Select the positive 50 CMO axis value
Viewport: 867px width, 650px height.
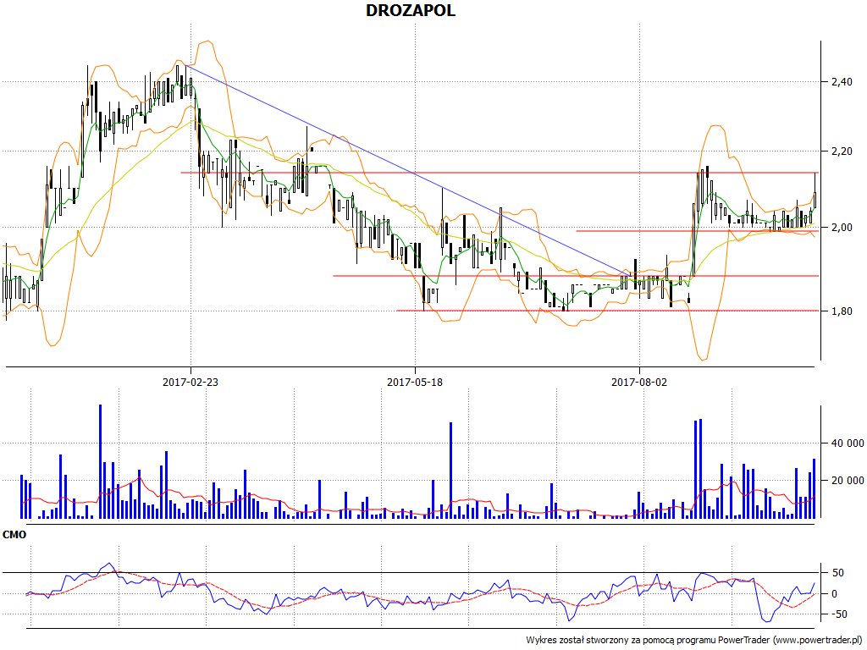click(838, 573)
